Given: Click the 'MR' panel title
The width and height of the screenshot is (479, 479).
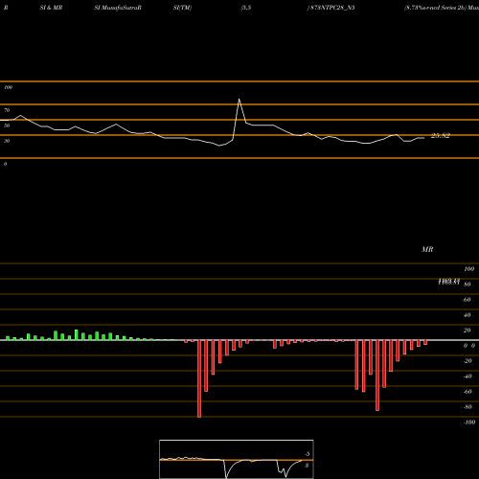Looking at the screenshot, I should pyautogui.click(x=427, y=249).
